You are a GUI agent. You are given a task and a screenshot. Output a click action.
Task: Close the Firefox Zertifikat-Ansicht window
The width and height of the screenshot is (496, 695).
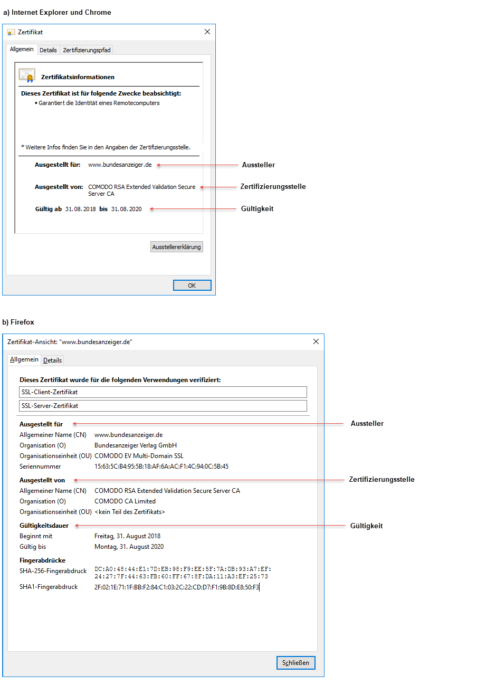pyautogui.click(x=316, y=341)
